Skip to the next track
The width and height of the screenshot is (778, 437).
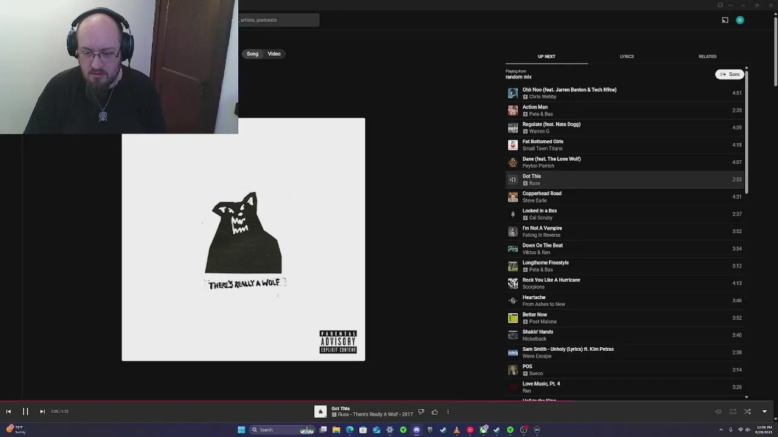[x=42, y=412]
